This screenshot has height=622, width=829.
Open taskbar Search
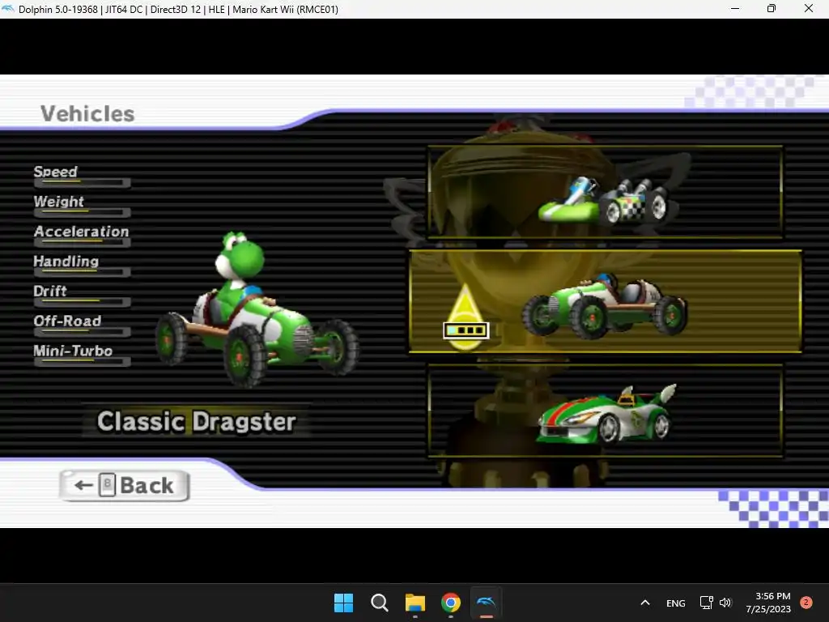[379, 603]
